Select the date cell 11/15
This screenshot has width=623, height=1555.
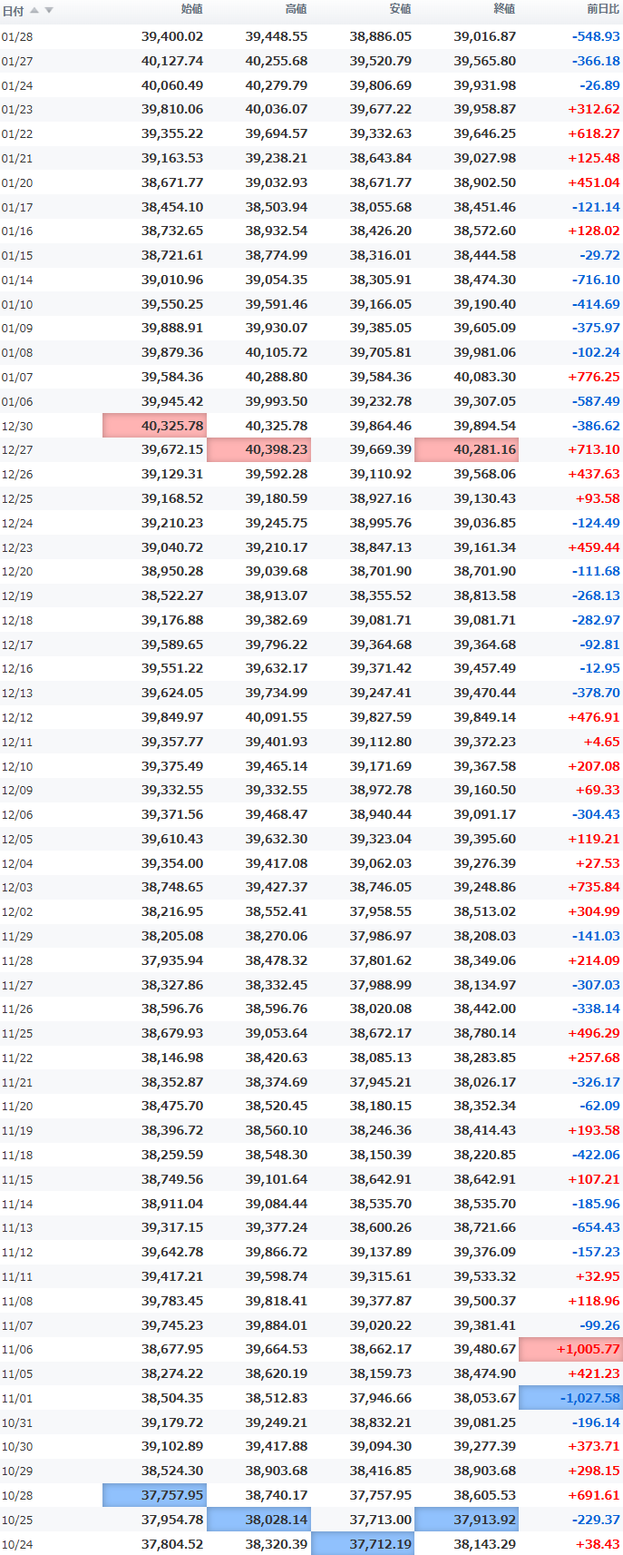[x=17, y=1180]
